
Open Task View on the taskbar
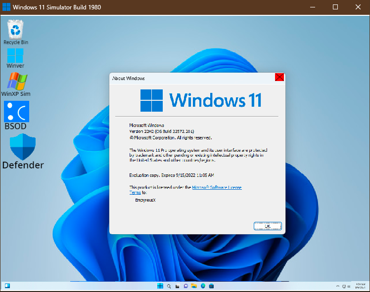pyautogui.click(x=177, y=286)
